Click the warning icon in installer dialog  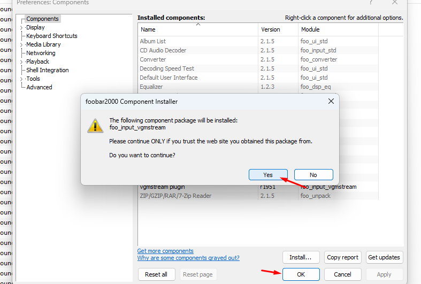[95, 126]
